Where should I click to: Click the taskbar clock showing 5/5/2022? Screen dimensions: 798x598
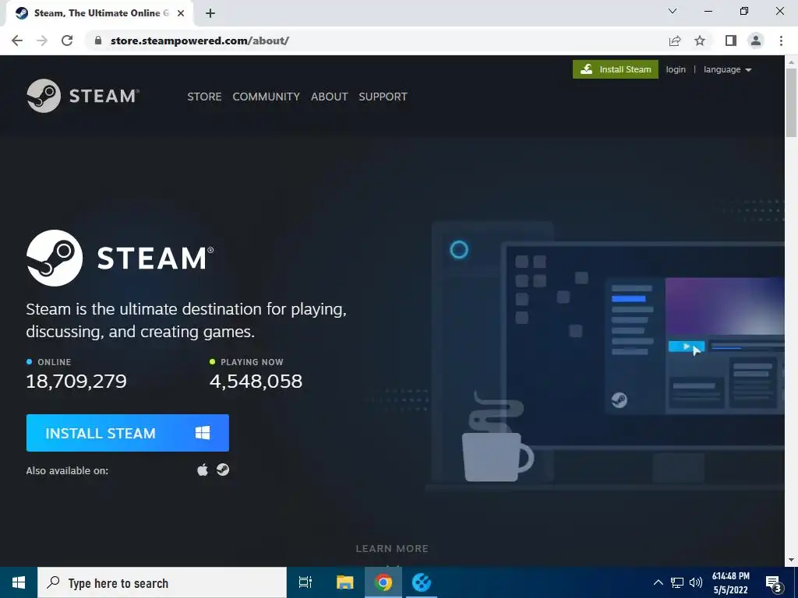[731, 583]
